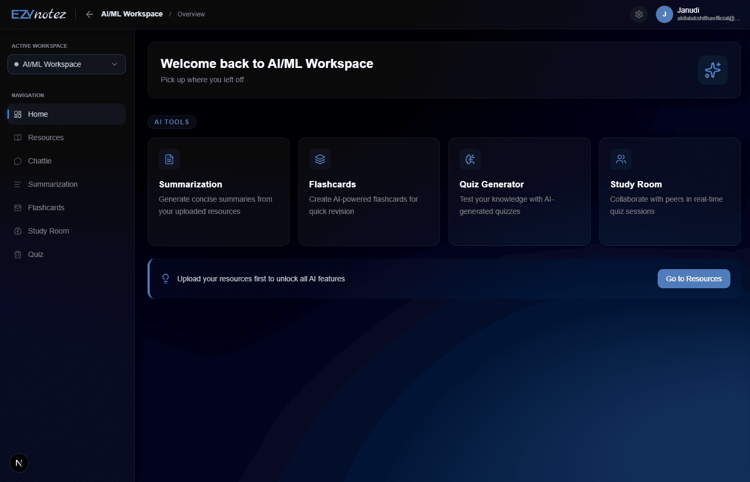Go to Home in navigation

click(x=66, y=114)
